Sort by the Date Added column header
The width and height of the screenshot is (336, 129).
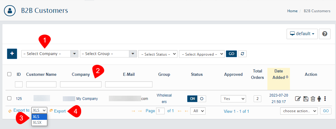pos(278,74)
